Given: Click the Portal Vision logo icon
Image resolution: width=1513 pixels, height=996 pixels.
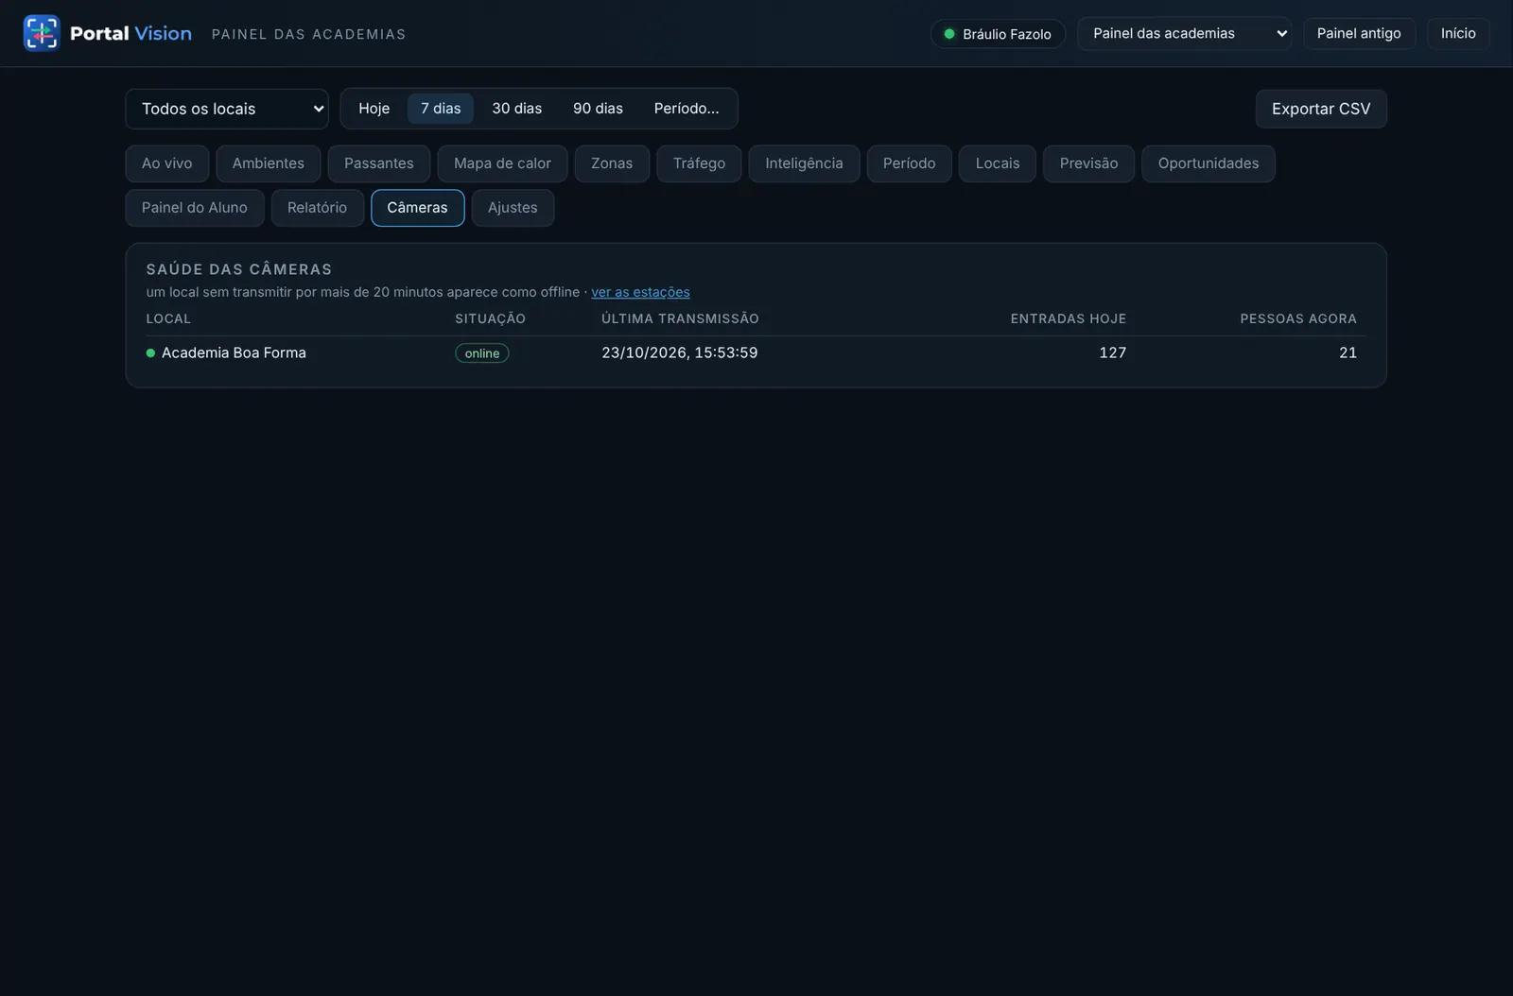Looking at the screenshot, I should pyautogui.click(x=42, y=33).
